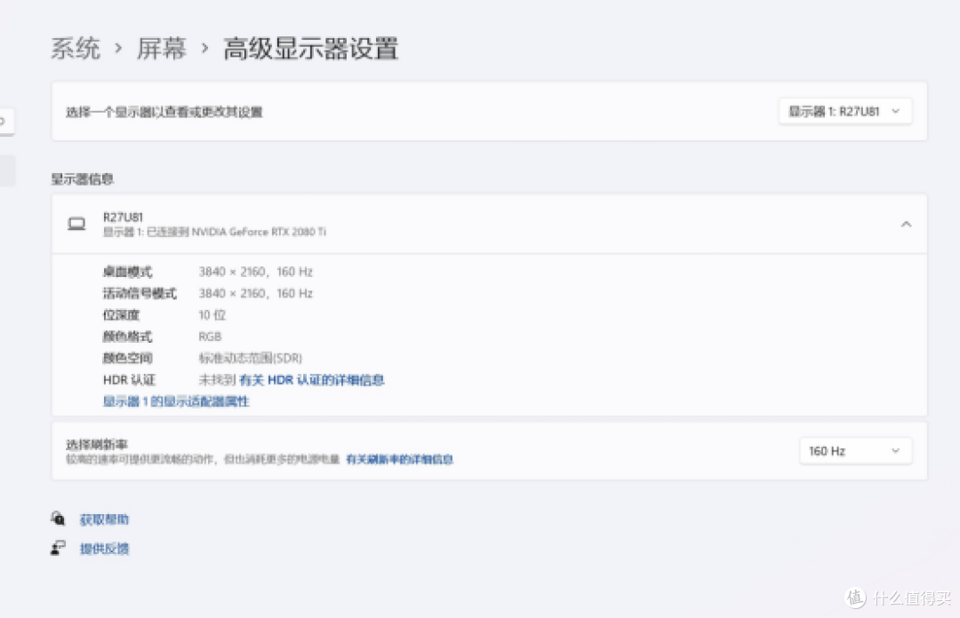
Task: Open 有关刷新率的详细信息 link
Action: (x=399, y=460)
